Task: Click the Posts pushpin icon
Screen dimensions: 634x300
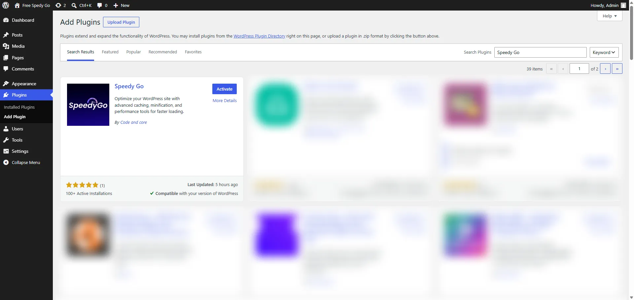Action: click(6, 35)
